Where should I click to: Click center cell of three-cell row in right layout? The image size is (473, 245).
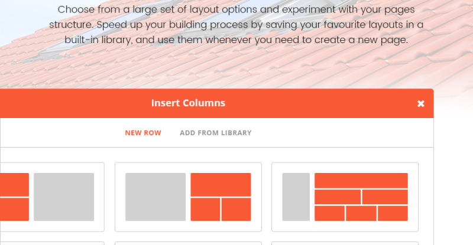click(x=361, y=213)
